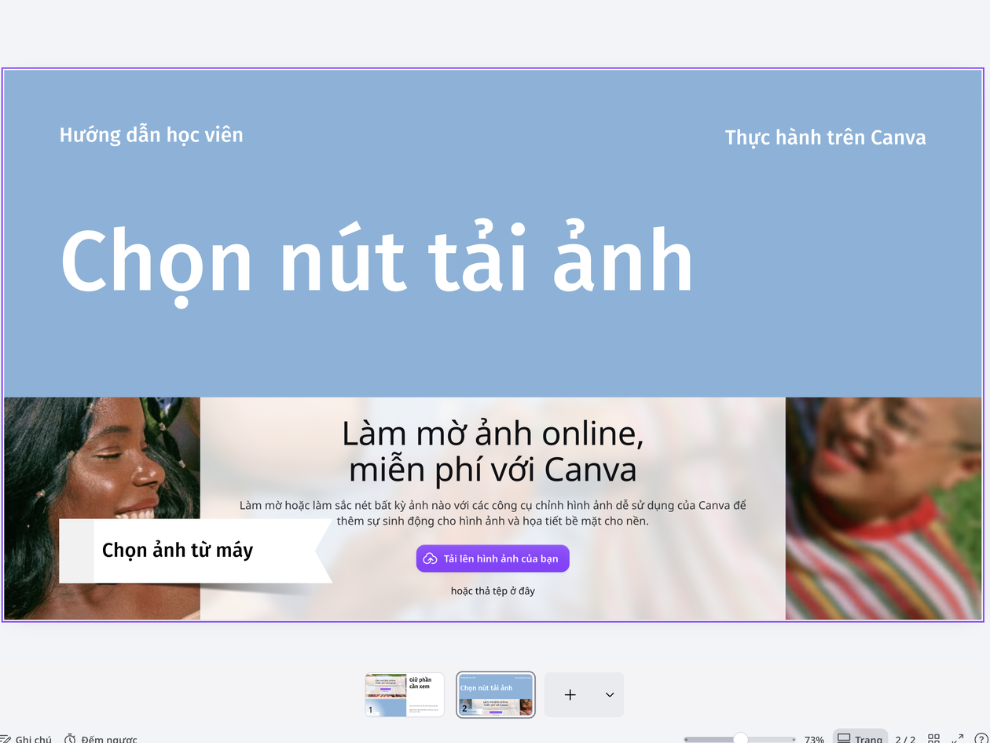Viewport: 990px width, 743px height.
Task: Enter fullscreen presentation mode
Action: point(958,739)
